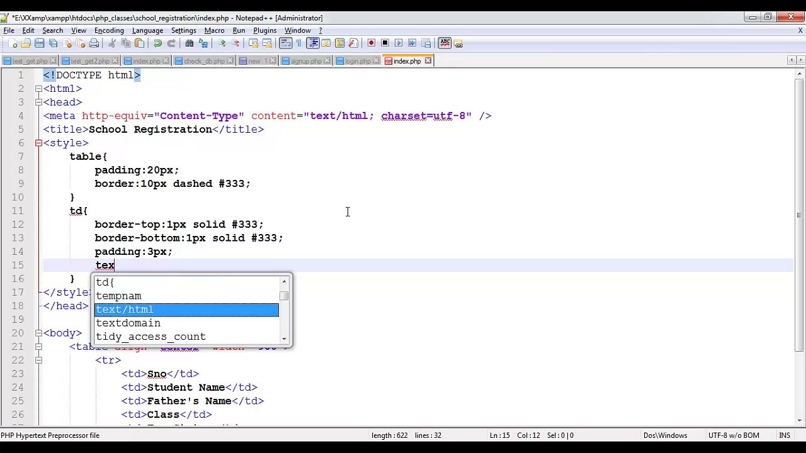
Task: Open the Replace dialog icon
Action: [x=203, y=43]
